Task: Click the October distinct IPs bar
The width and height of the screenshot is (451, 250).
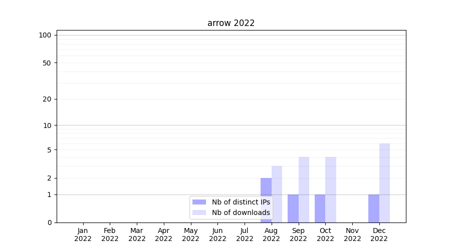Action: (320, 208)
